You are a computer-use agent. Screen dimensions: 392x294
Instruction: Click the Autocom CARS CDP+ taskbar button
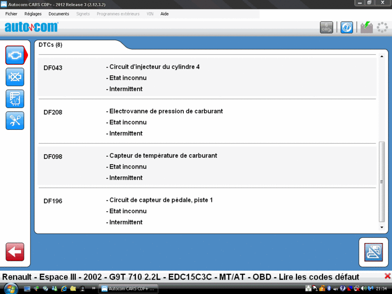(x=128, y=289)
